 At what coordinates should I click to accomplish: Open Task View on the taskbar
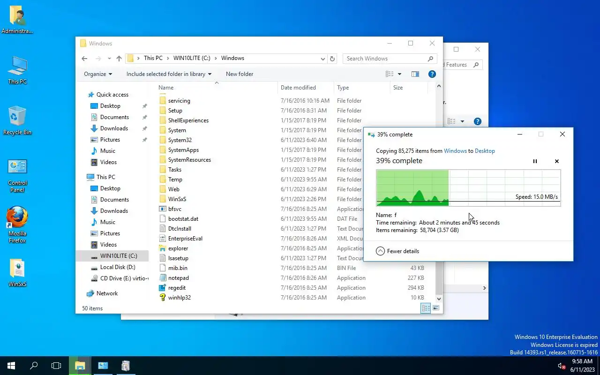click(56, 366)
